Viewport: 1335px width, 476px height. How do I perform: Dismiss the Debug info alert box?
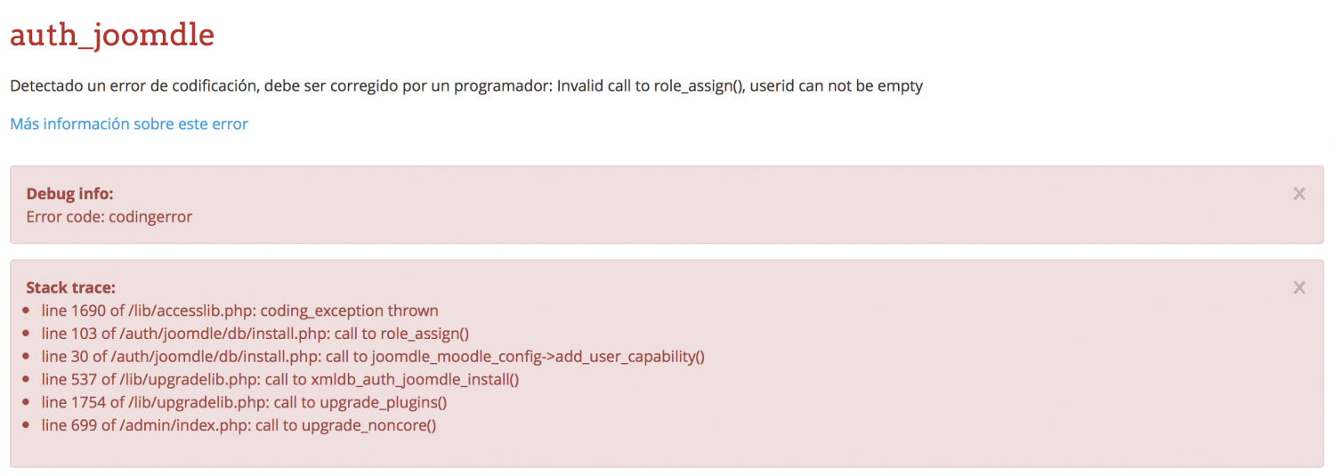1299,194
